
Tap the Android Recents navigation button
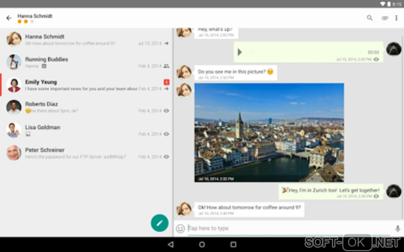(233, 244)
